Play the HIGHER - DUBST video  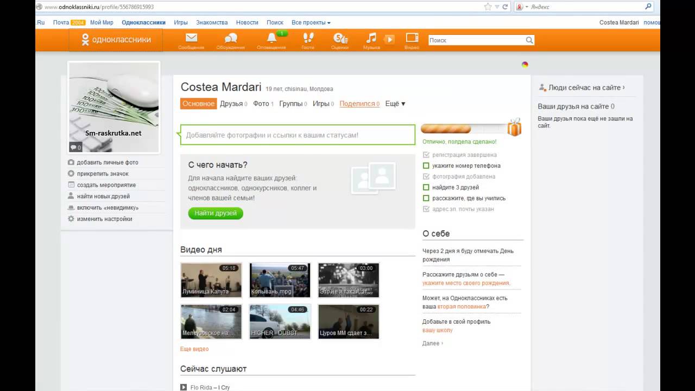click(280, 321)
